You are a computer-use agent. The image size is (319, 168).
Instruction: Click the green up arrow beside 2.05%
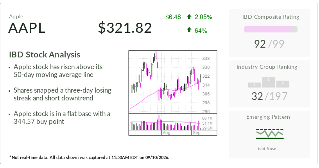click(x=189, y=17)
